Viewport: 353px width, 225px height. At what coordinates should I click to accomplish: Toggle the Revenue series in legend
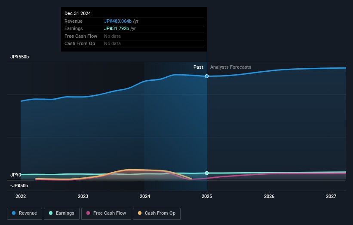click(x=25, y=213)
